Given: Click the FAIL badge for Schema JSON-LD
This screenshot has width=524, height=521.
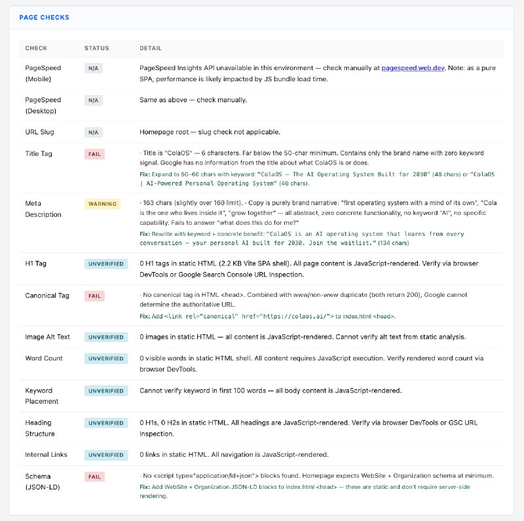Looking at the screenshot, I should [x=94, y=476].
